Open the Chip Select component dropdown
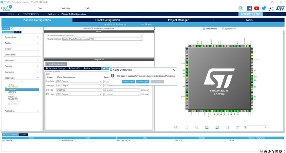This screenshot has width=286, height=153. tap(79, 81)
